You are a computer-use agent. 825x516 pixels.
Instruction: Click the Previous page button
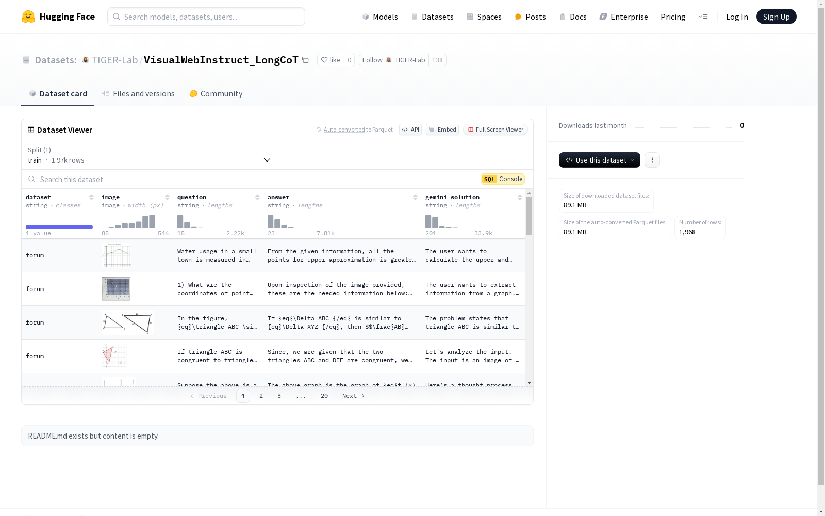[x=208, y=396]
